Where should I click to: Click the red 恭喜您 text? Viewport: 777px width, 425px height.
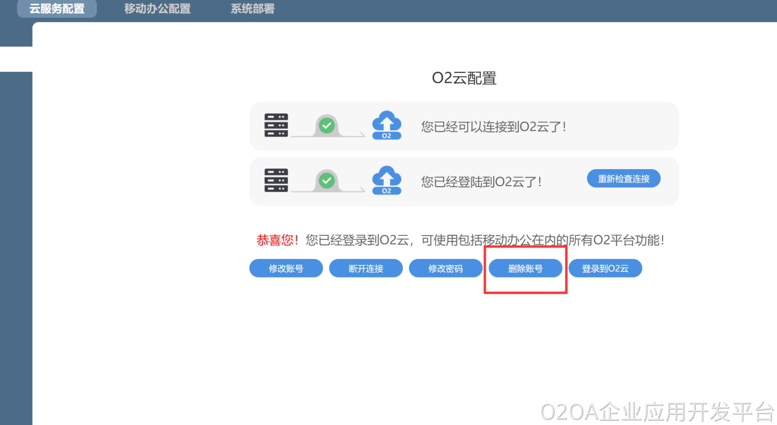pyautogui.click(x=277, y=240)
